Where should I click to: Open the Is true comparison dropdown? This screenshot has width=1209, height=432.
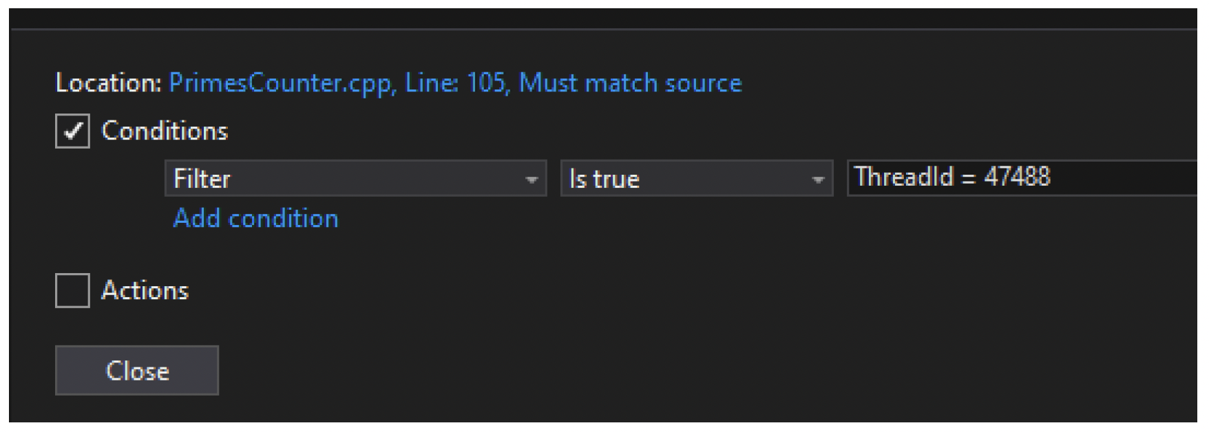(x=697, y=179)
